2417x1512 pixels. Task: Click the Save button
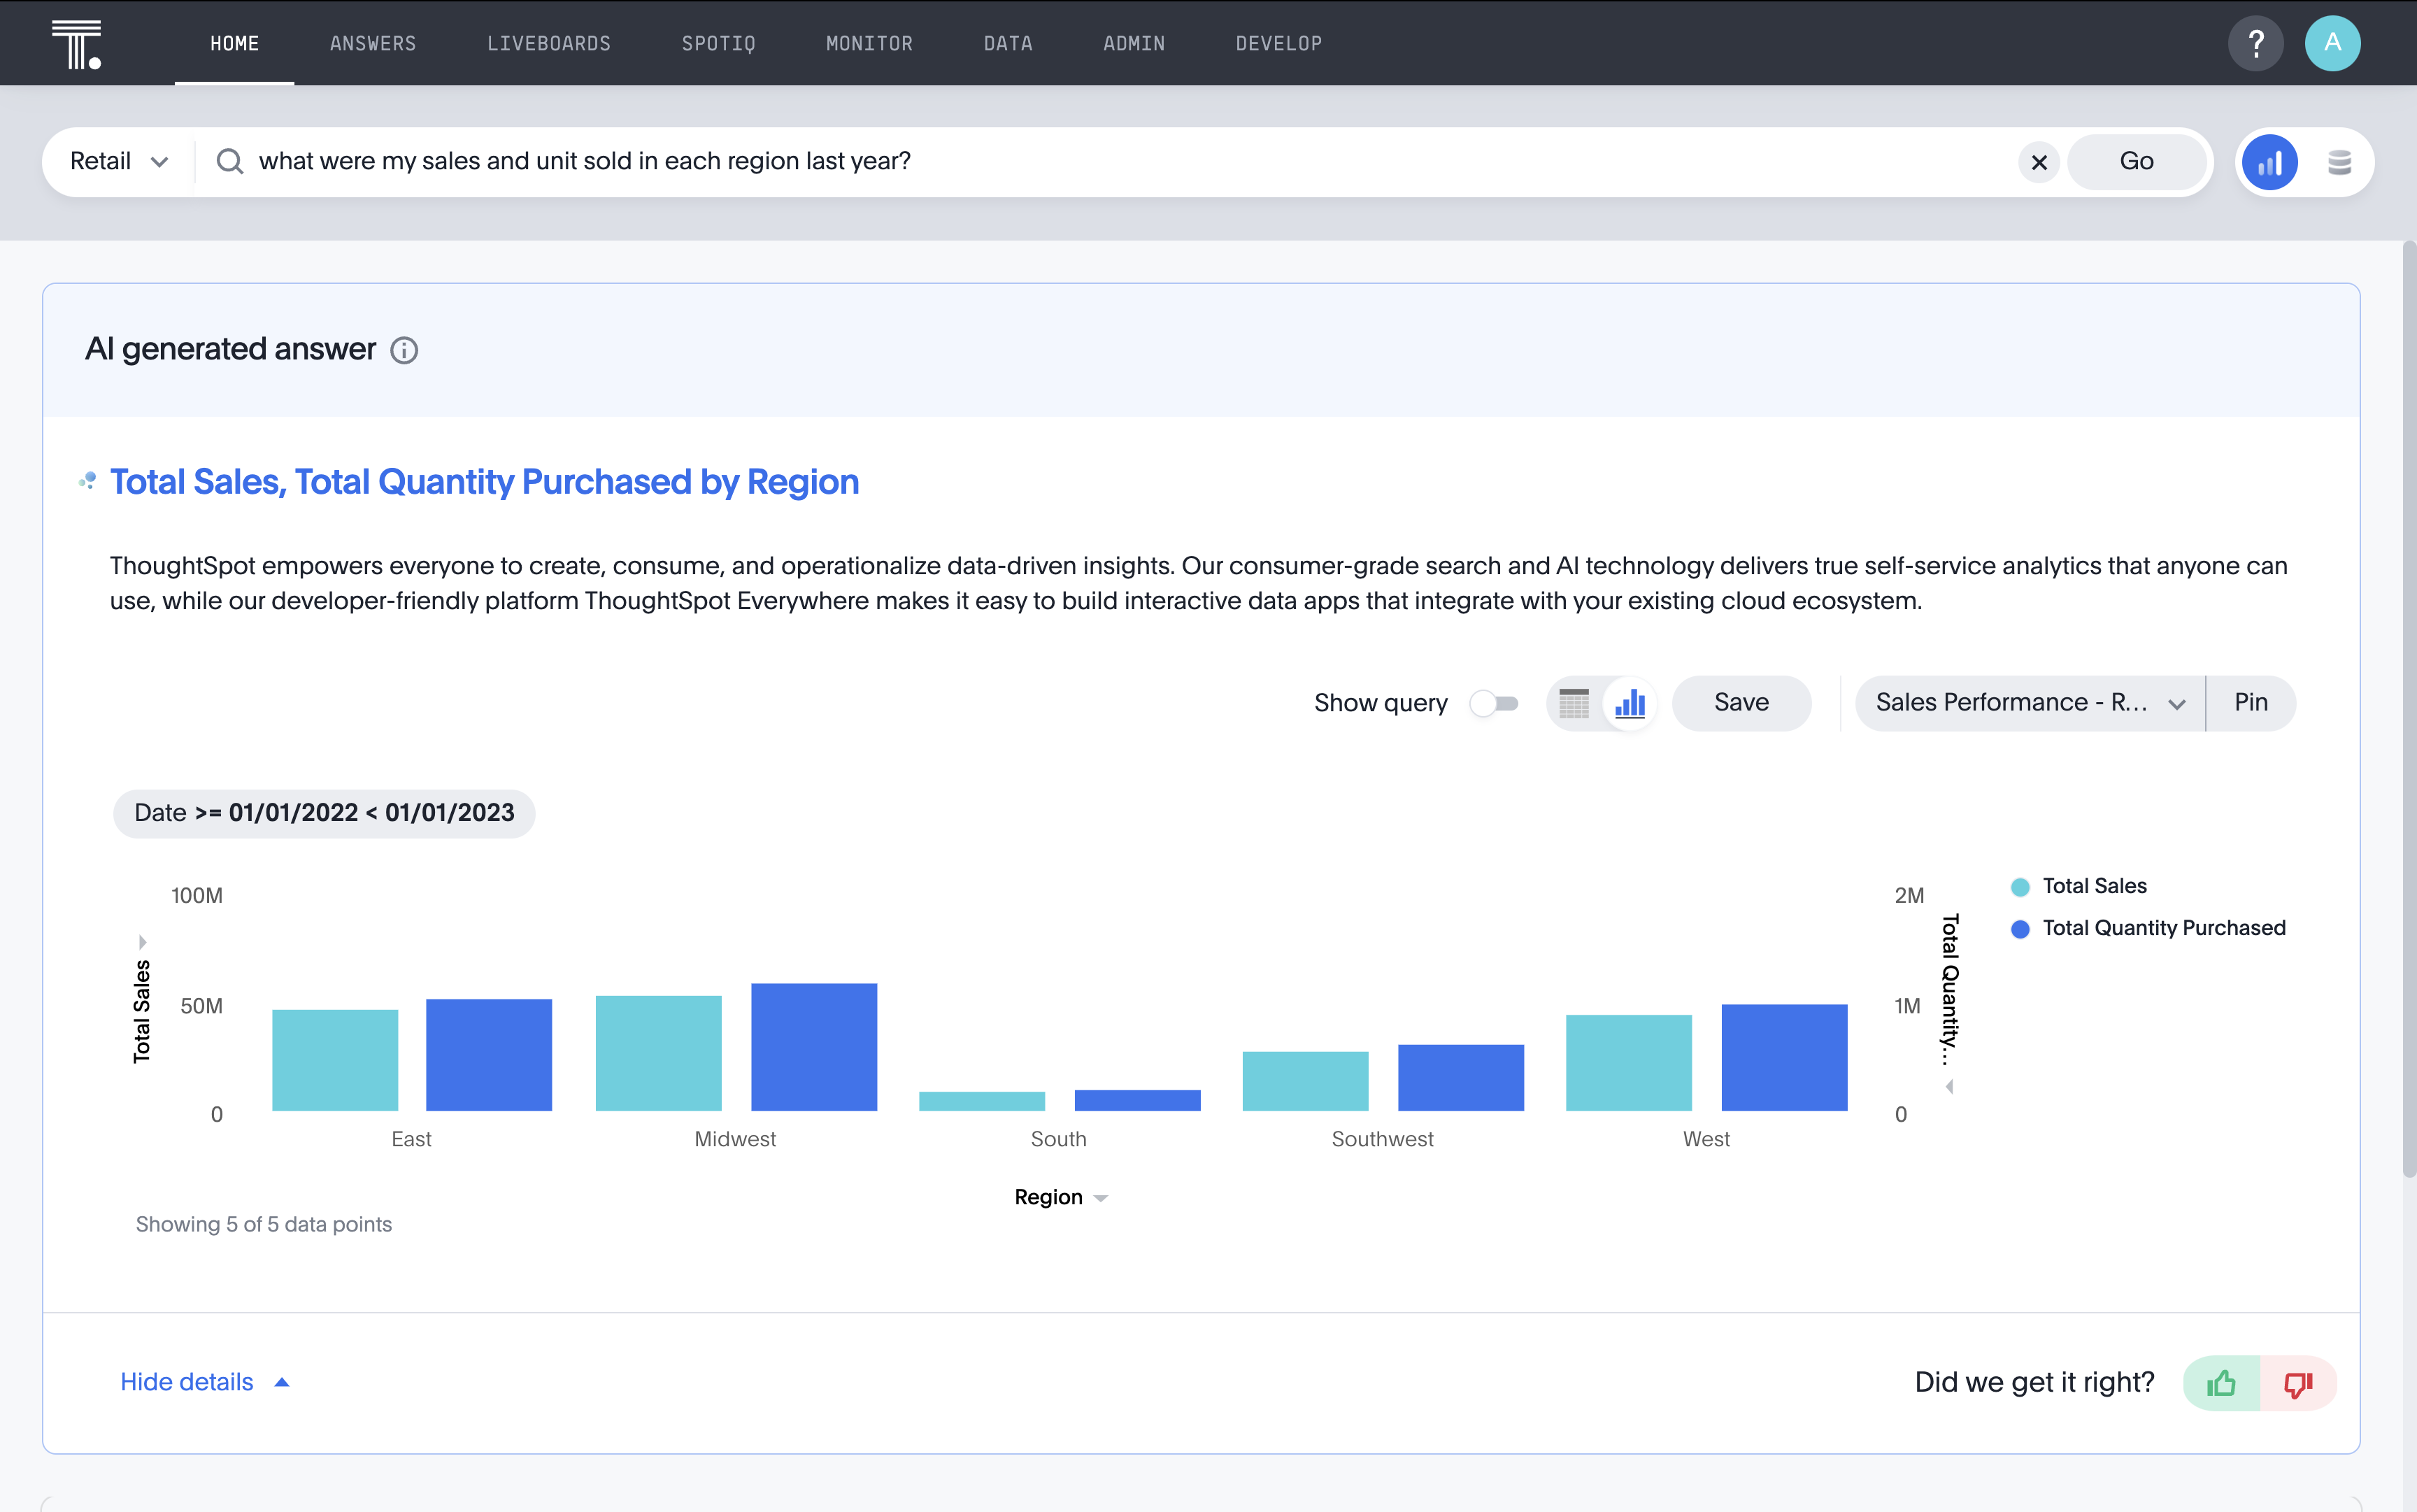[x=1741, y=703]
